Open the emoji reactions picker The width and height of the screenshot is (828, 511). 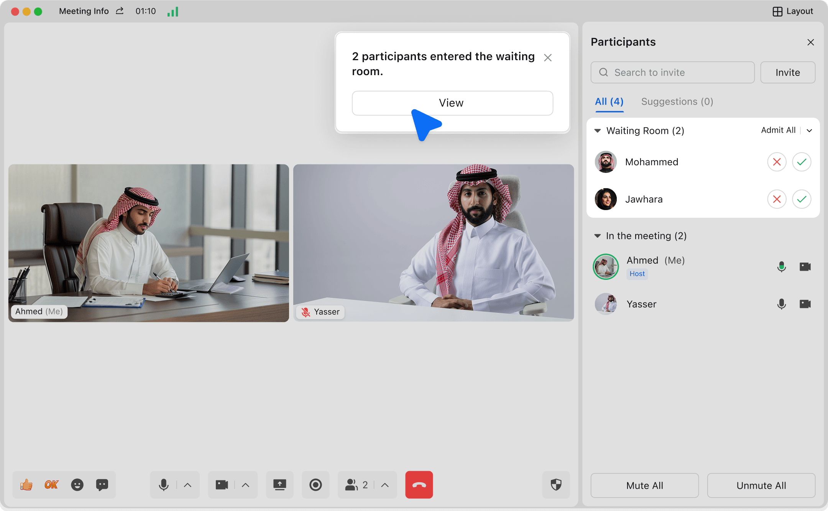(77, 485)
